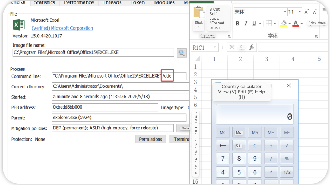The height and width of the screenshot is (185, 330).
Task: Toggle Underline formatting in Excel ribbon
Action: click(x=254, y=24)
